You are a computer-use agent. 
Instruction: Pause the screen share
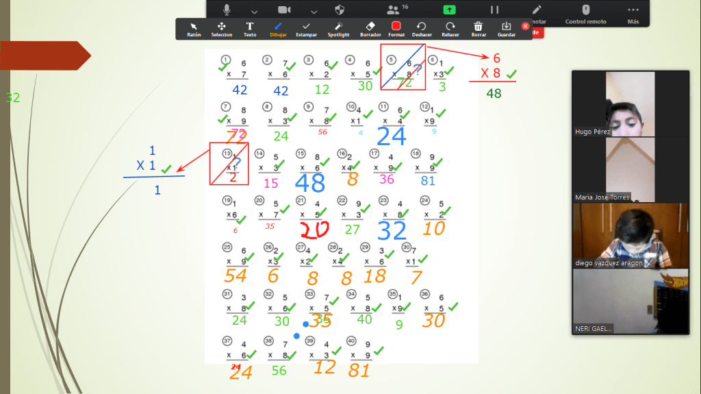[x=494, y=10]
